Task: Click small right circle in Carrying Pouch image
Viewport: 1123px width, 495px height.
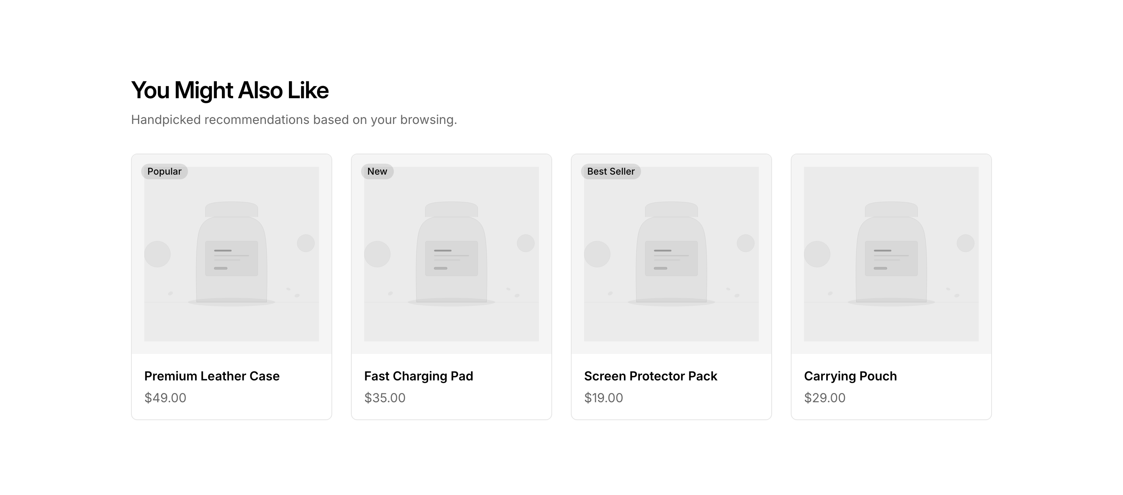Action: (965, 243)
